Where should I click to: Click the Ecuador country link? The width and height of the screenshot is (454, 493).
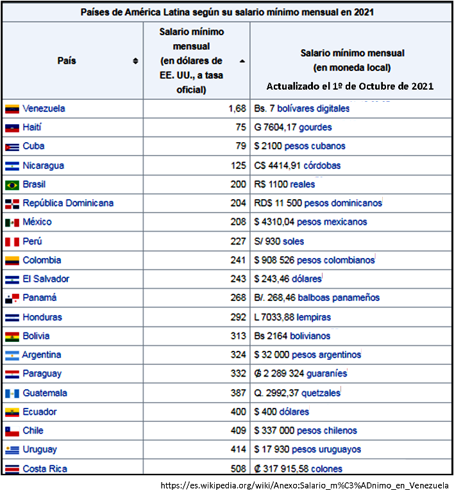click(x=39, y=412)
